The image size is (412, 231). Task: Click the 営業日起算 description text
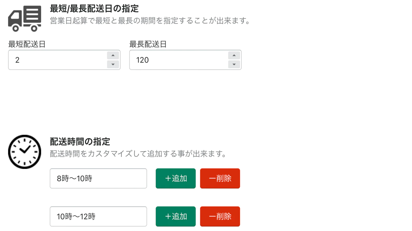(x=150, y=21)
